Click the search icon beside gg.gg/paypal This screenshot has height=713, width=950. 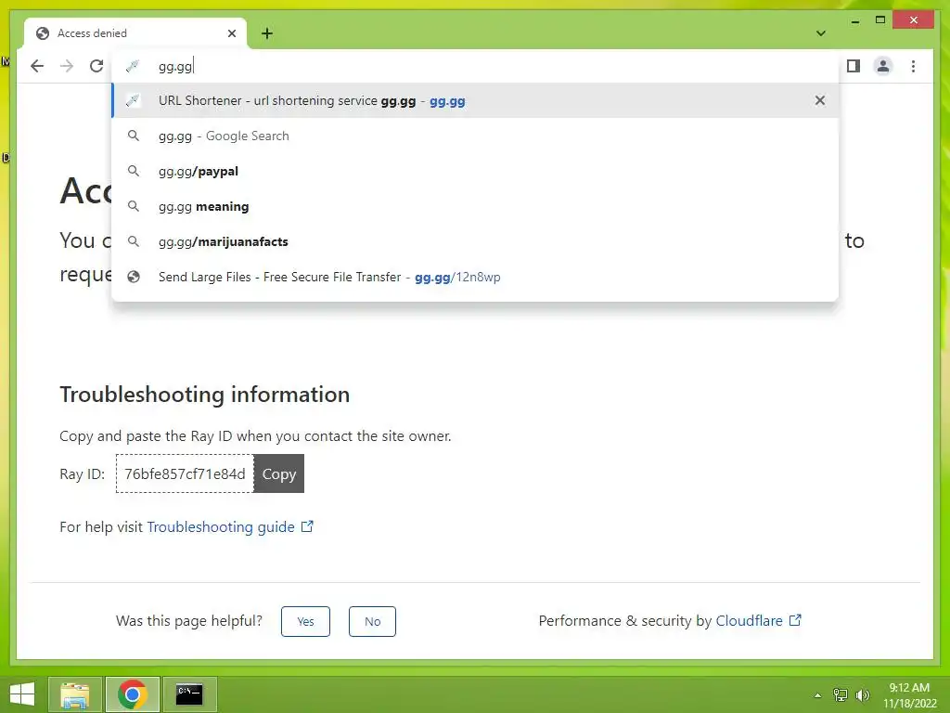click(134, 171)
